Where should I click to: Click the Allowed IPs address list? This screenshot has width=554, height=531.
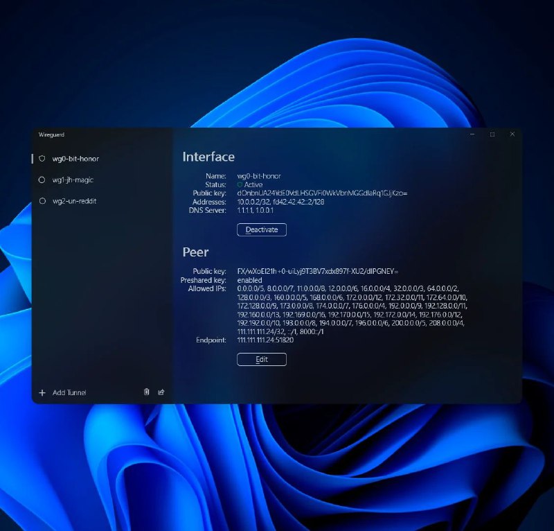pos(352,311)
